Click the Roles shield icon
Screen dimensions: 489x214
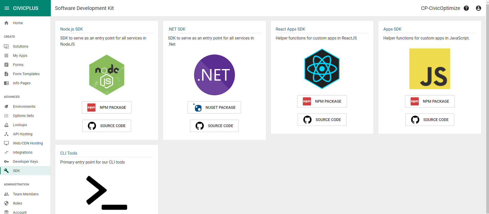6,203
